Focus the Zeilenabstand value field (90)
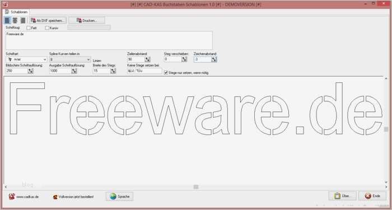 tap(136, 59)
